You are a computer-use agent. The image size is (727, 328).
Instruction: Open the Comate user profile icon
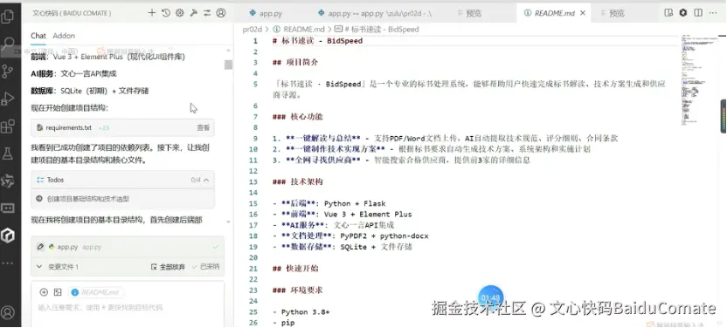[x=221, y=13]
